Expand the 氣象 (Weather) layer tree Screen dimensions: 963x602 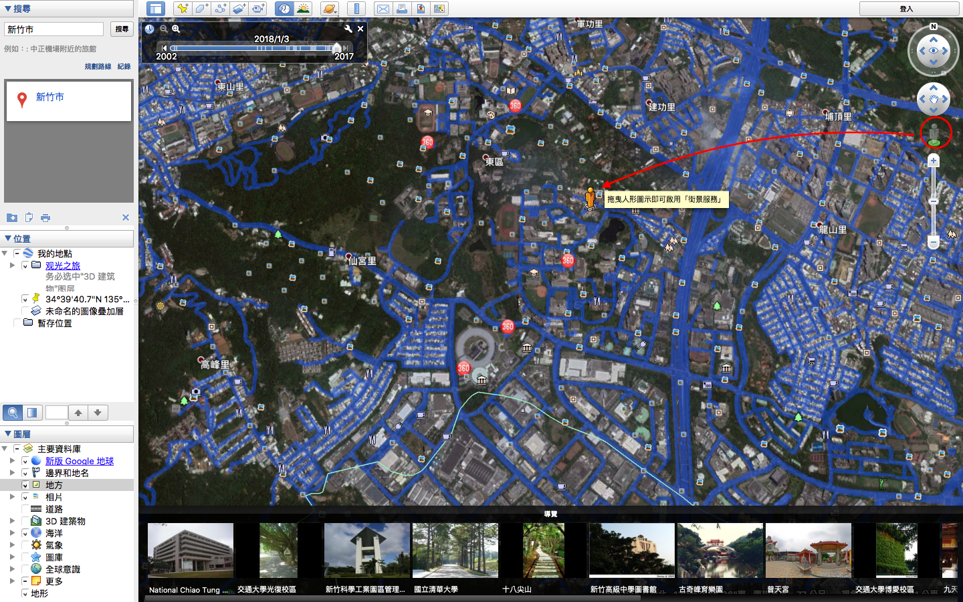point(12,545)
